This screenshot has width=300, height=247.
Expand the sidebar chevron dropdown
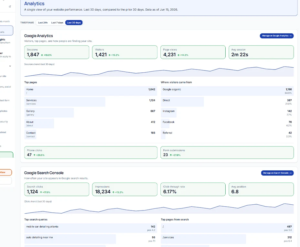[x=10, y=66]
